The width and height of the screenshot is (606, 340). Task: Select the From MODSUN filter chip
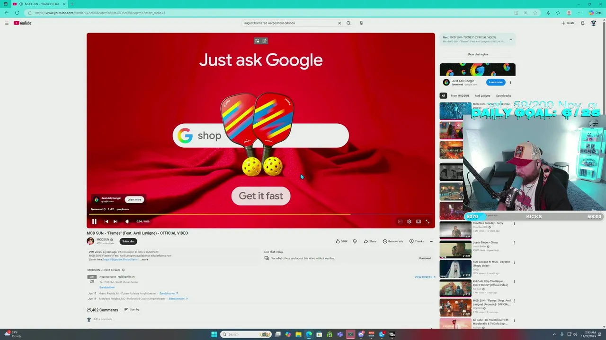coord(460,96)
